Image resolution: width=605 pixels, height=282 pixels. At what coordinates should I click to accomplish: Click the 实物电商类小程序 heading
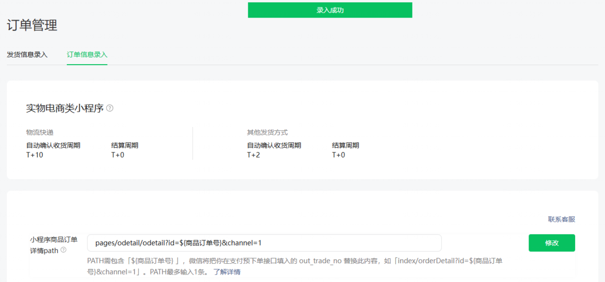(x=65, y=108)
